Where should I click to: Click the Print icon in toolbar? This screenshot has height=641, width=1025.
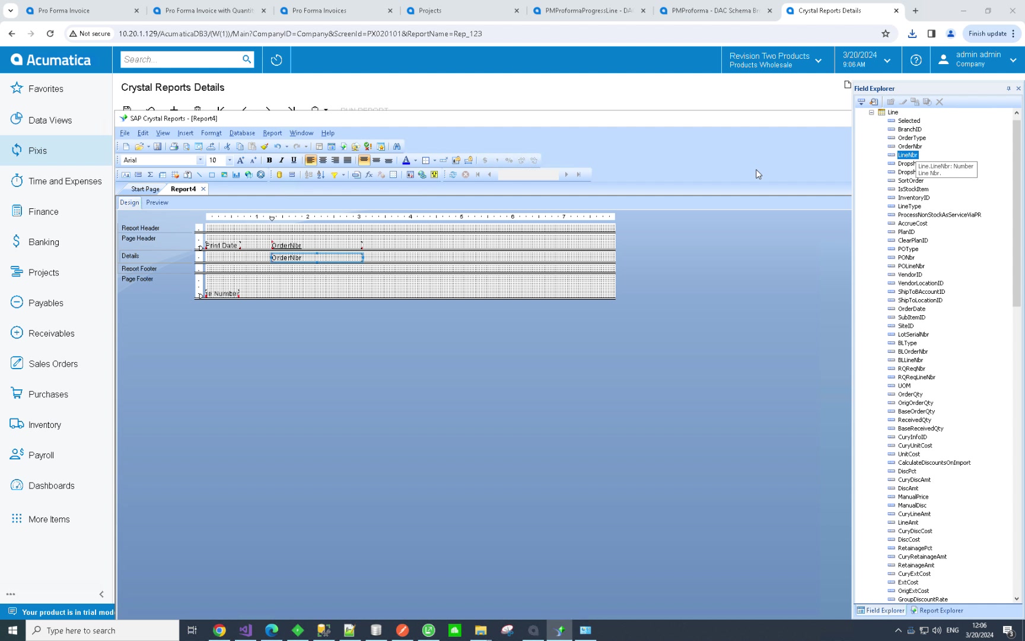click(174, 147)
